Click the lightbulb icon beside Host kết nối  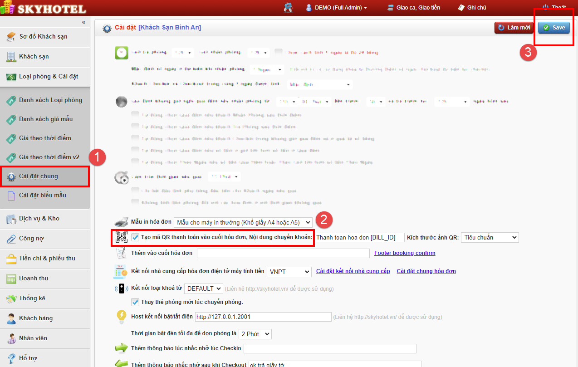(121, 316)
